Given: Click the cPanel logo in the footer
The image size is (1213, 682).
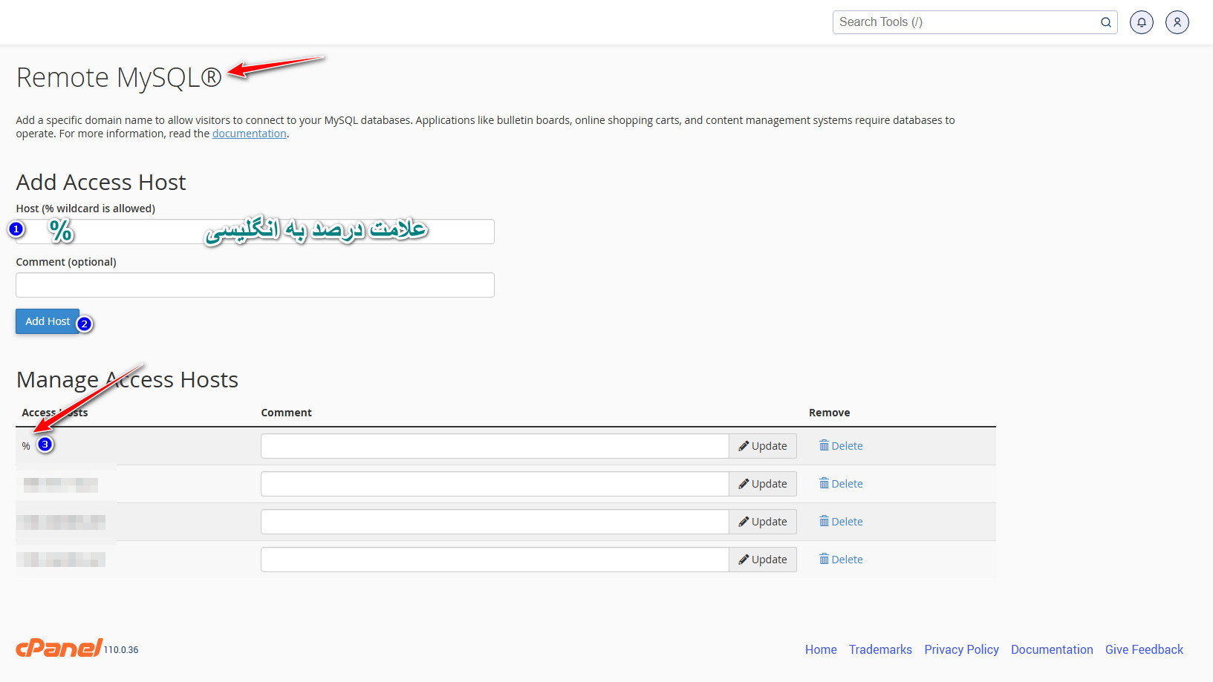Looking at the screenshot, I should [x=58, y=647].
